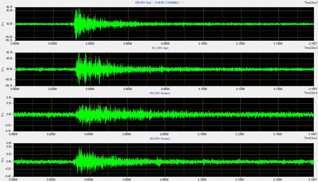Click the G's axis label of chart 753

point(3,160)
